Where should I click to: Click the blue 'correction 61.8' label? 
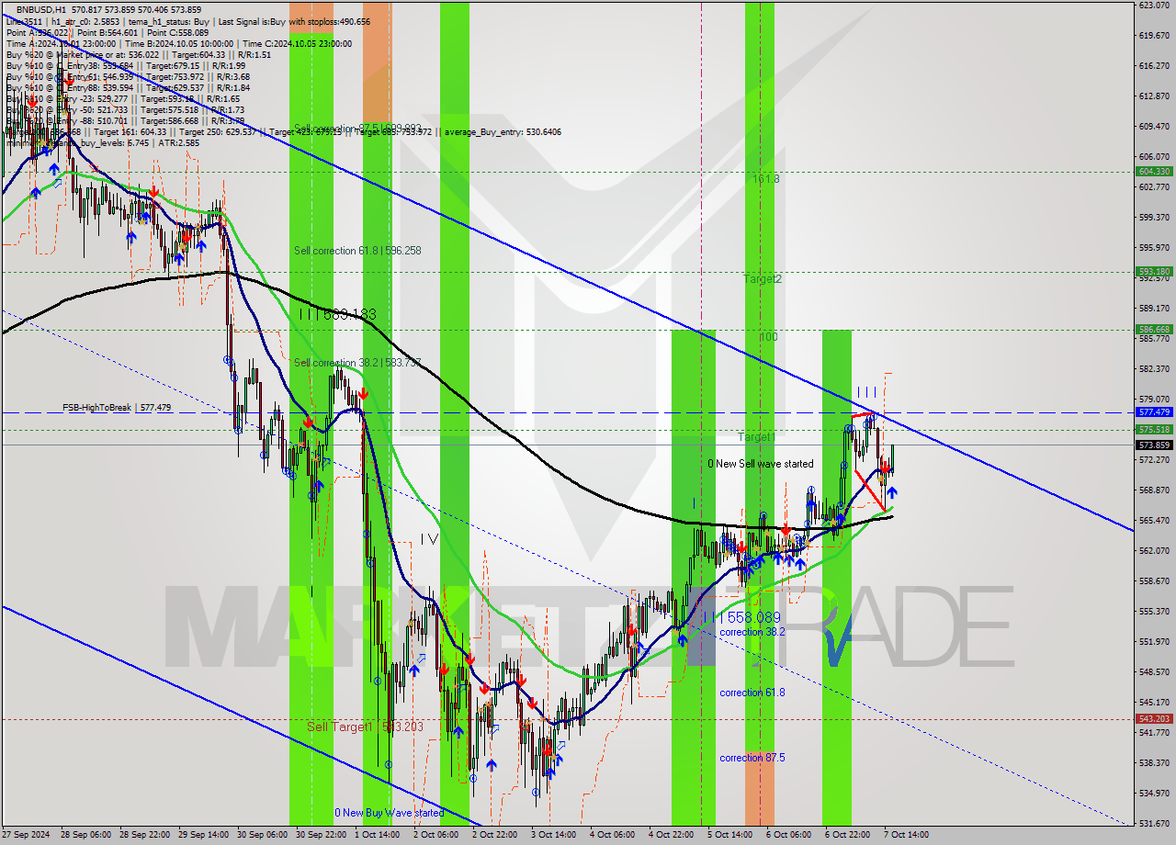click(752, 693)
